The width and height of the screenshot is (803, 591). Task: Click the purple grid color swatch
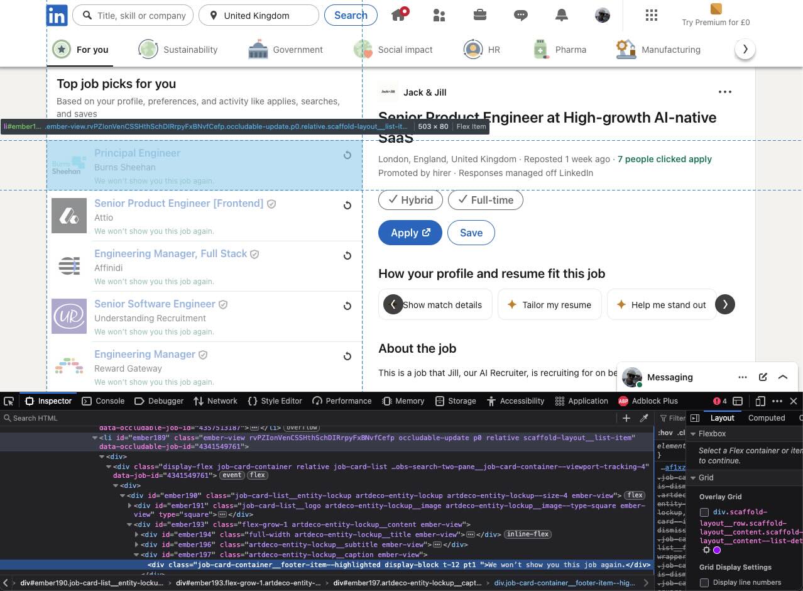pos(717,550)
